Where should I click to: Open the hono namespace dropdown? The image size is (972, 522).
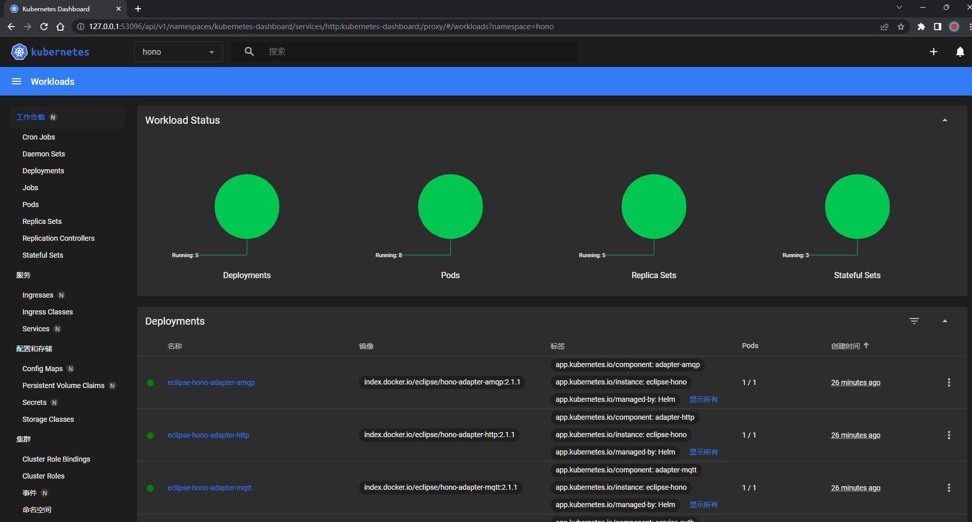(x=178, y=52)
